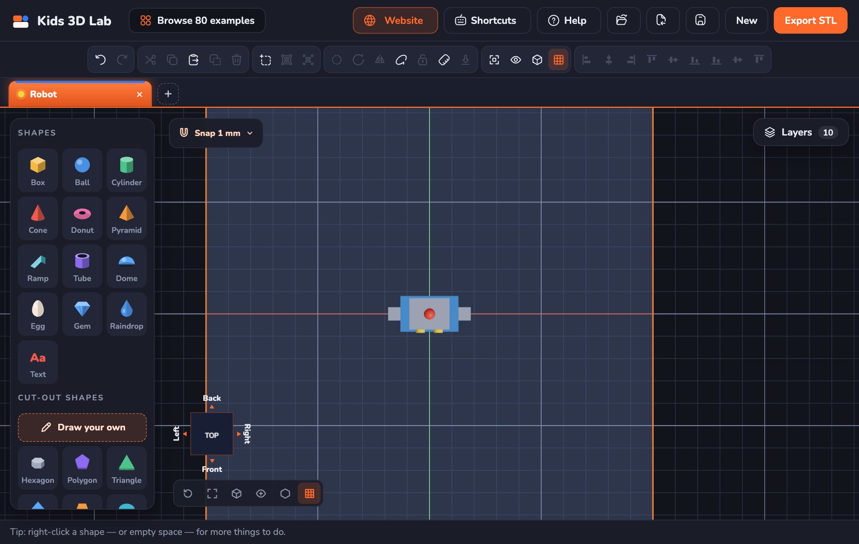859x544 pixels.
Task: Toggle the cube view icon in bottom bar
Action: point(236,493)
